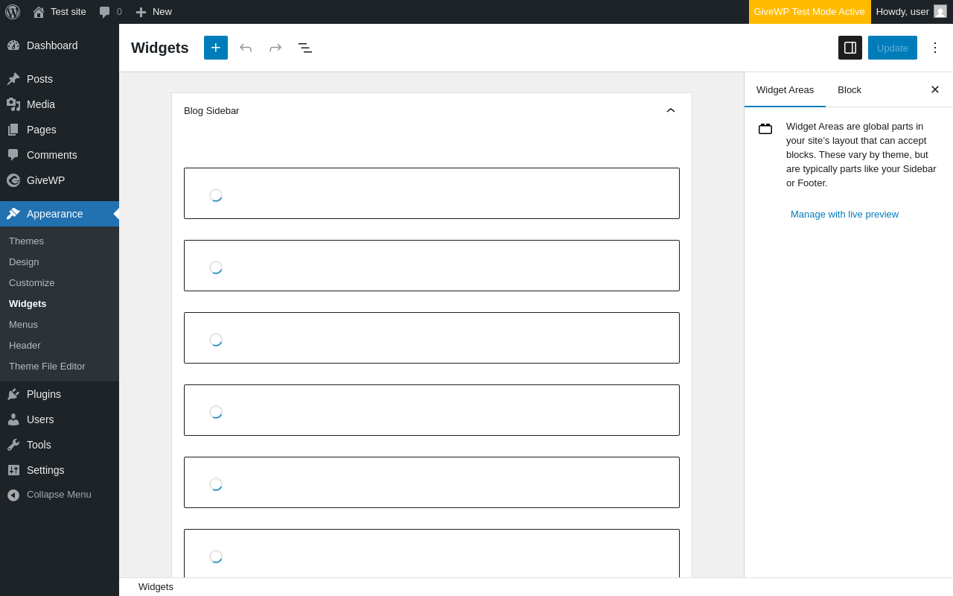Click the undo arrow in toolbar
953x596 pixels.
click(x=246, y=48)
